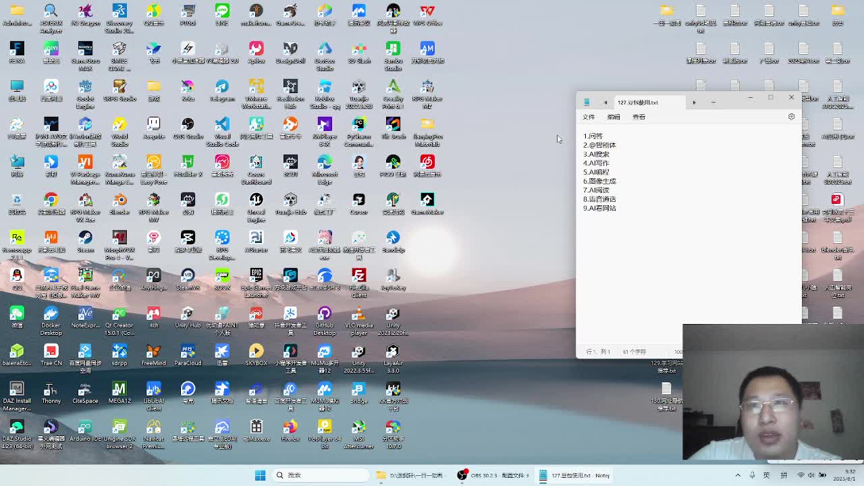The height and width of the screenshot is (486, 864).
Task: Add a new Notepad tab with plus
Action: click(x=713, y=103)
